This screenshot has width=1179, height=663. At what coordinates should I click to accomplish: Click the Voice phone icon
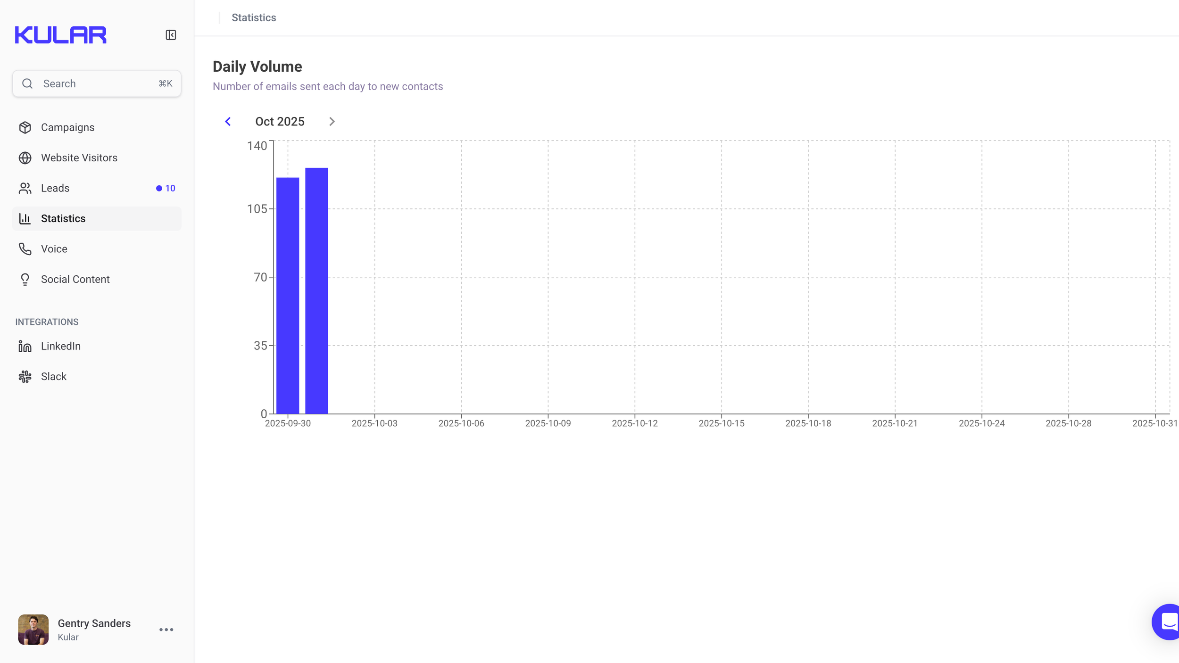[x=25, y=249]
